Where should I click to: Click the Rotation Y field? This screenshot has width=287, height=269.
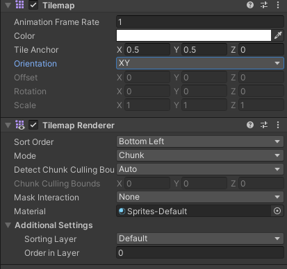(204, 91)
